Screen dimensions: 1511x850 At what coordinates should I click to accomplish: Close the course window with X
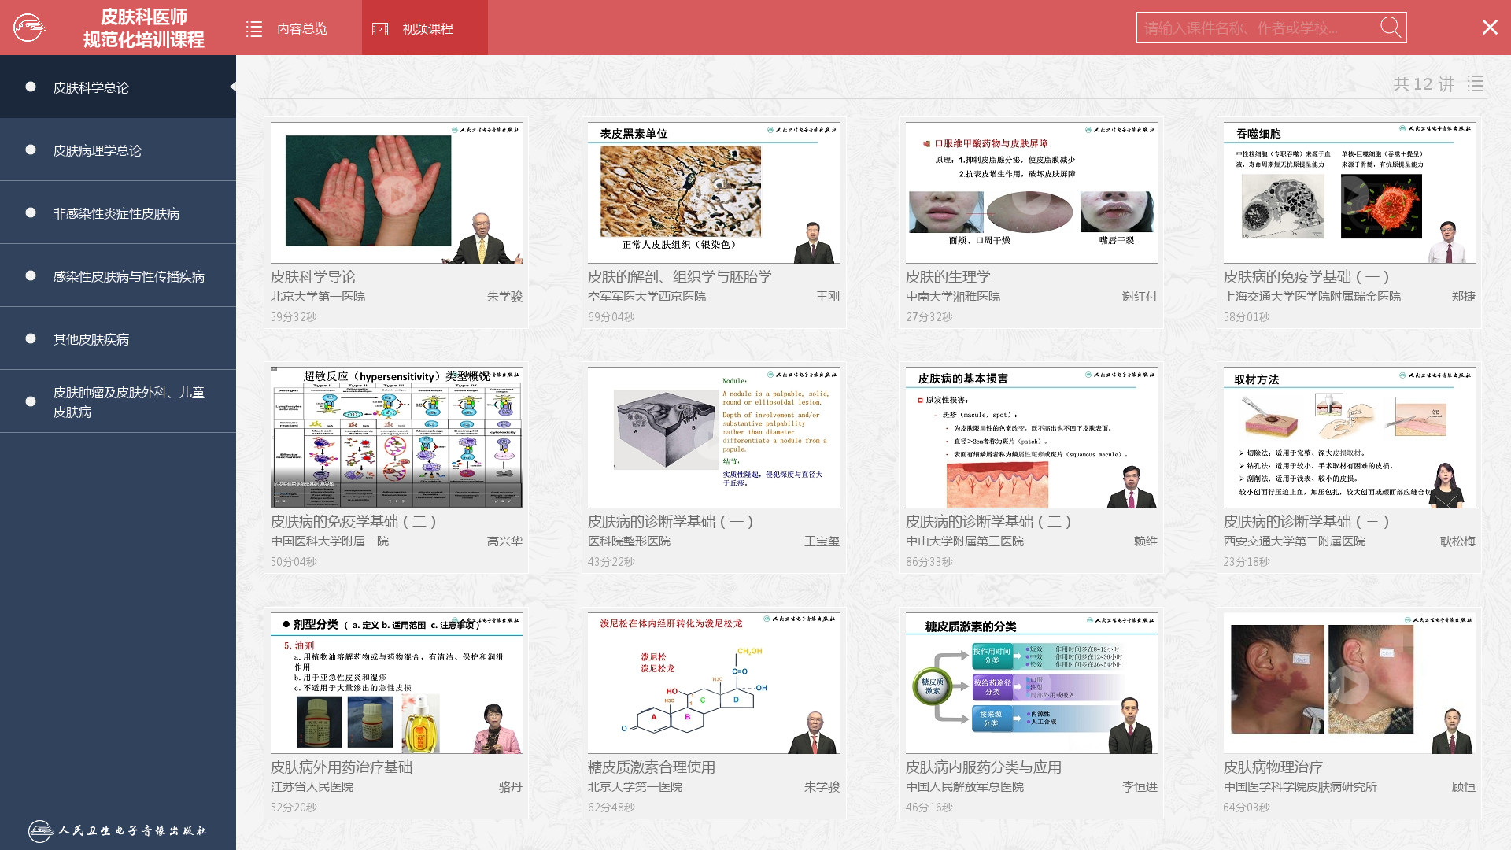coord(1490,28)
